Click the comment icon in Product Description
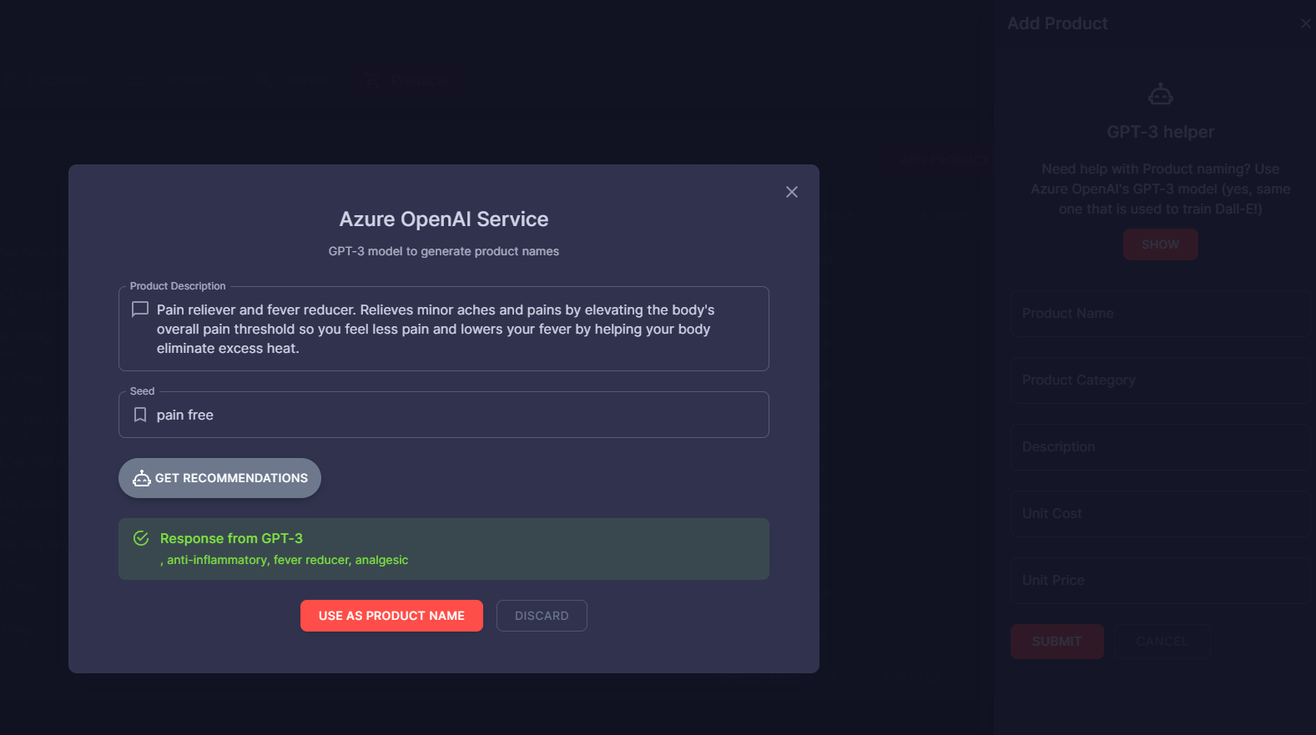This screenshot has height=735, width=1316. coord(140,310)
